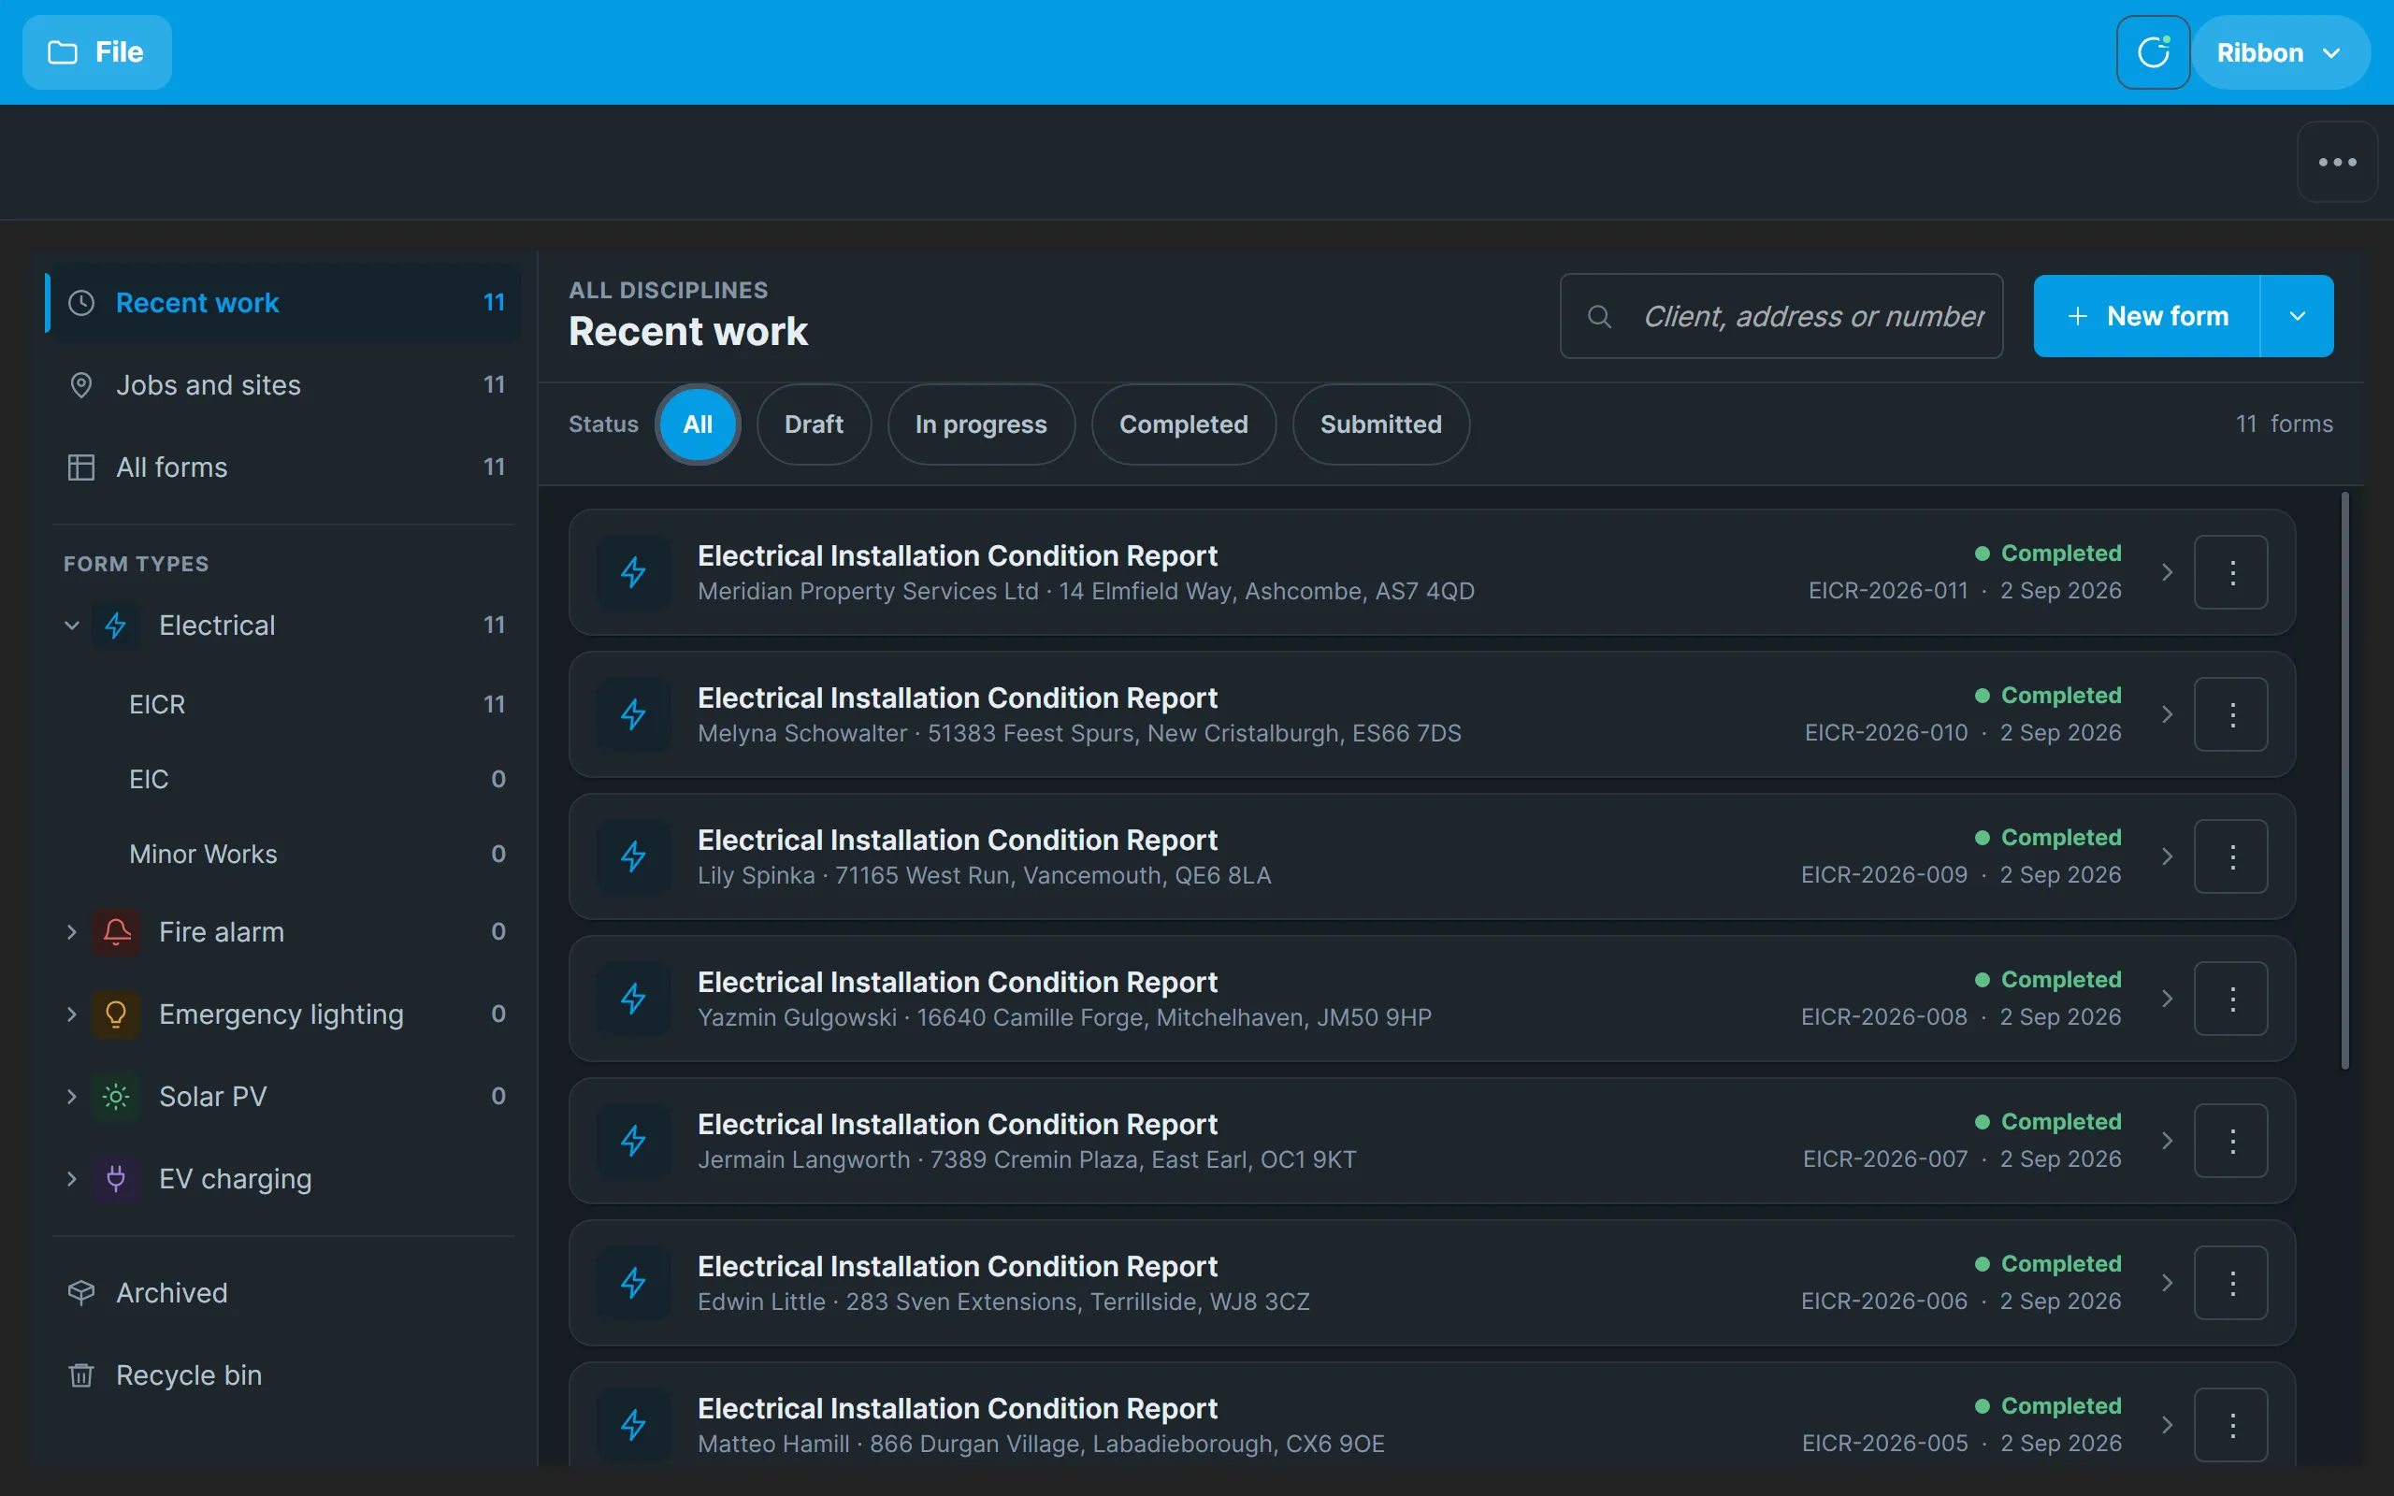The height and width of the screenshot is (1496, 2394).
Task: Open the File menu button
Action: [x=97, y=52]
